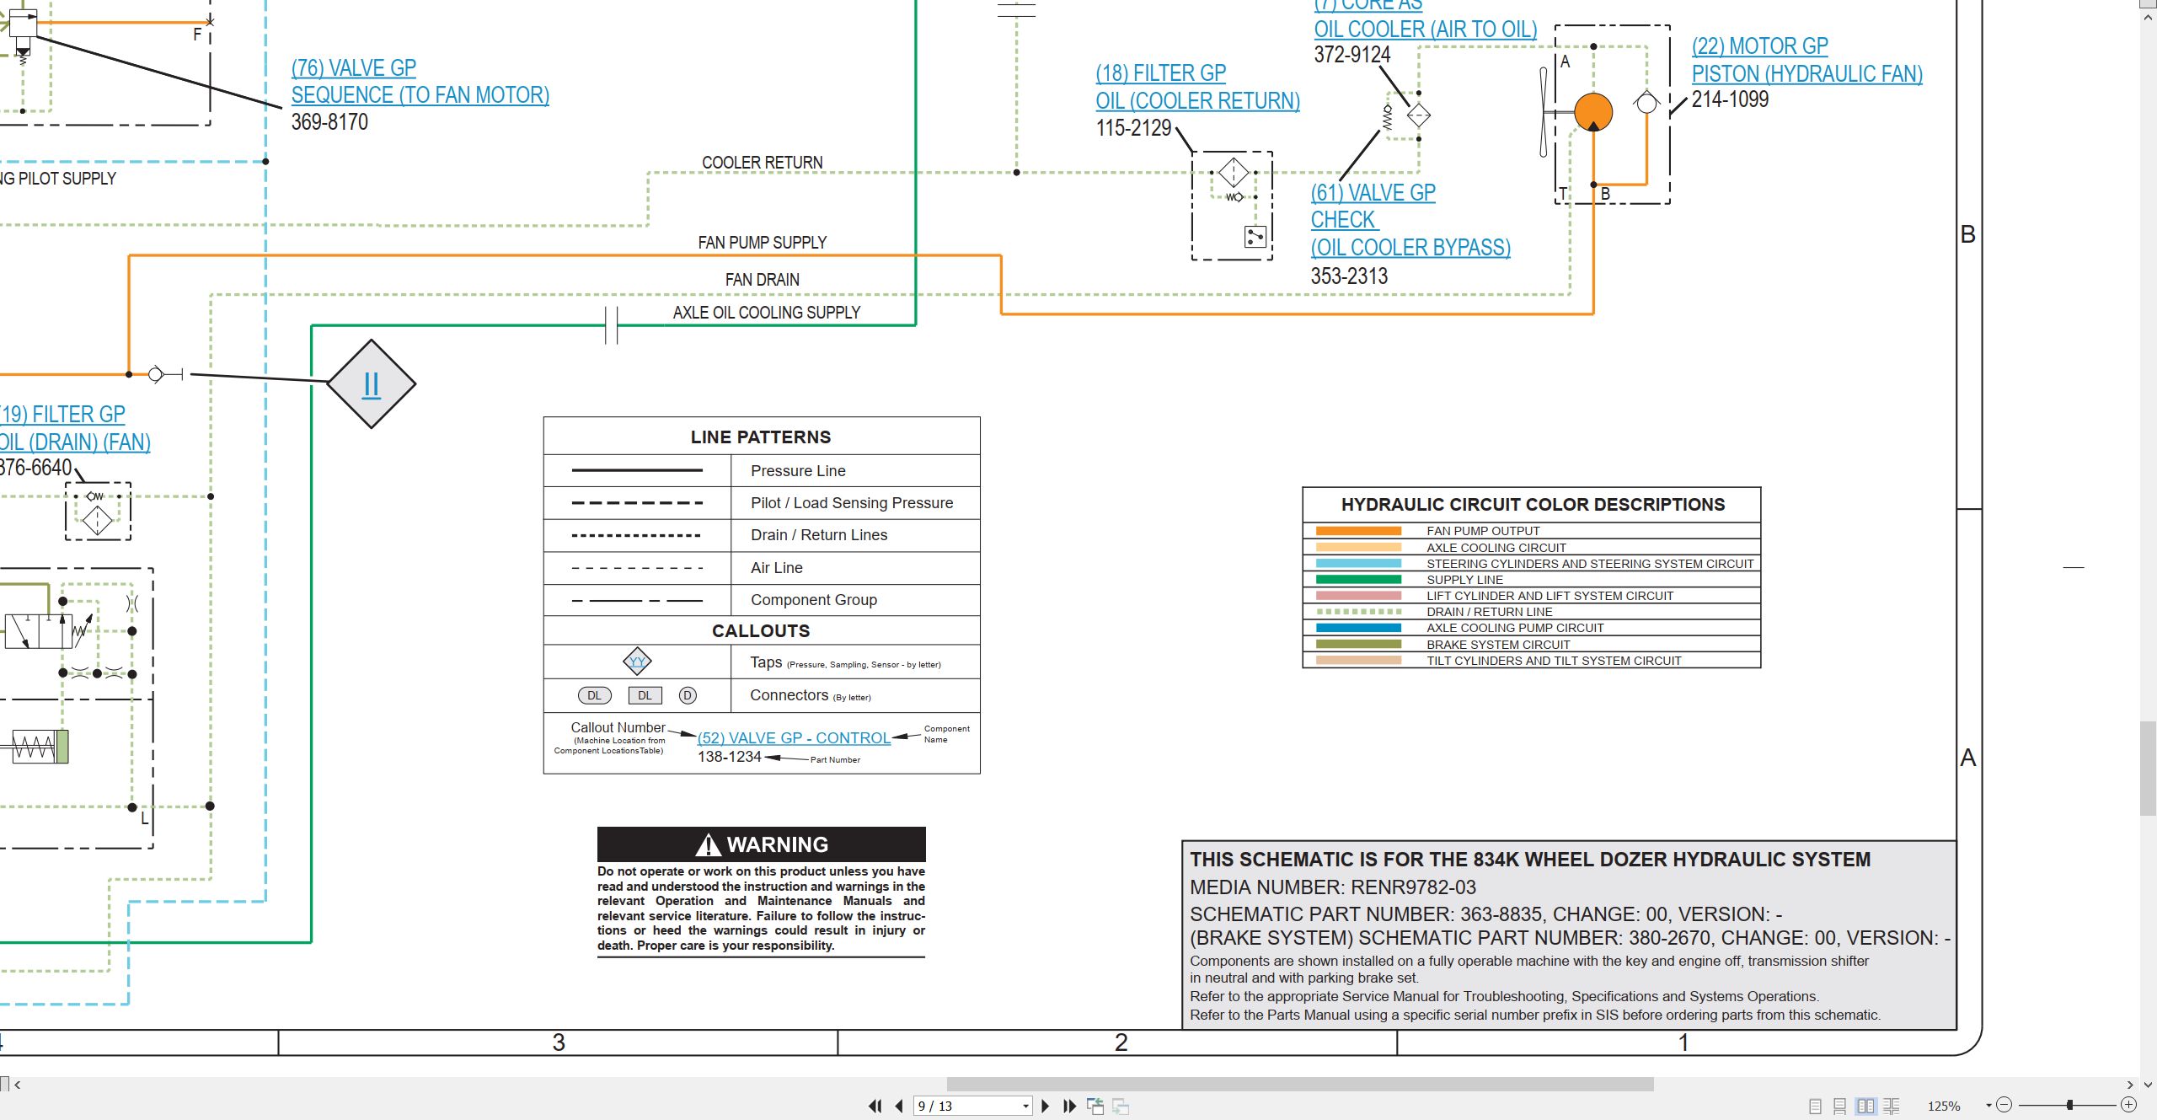Advance to the next page

pyautogui.click(x=1046, y=1106)
